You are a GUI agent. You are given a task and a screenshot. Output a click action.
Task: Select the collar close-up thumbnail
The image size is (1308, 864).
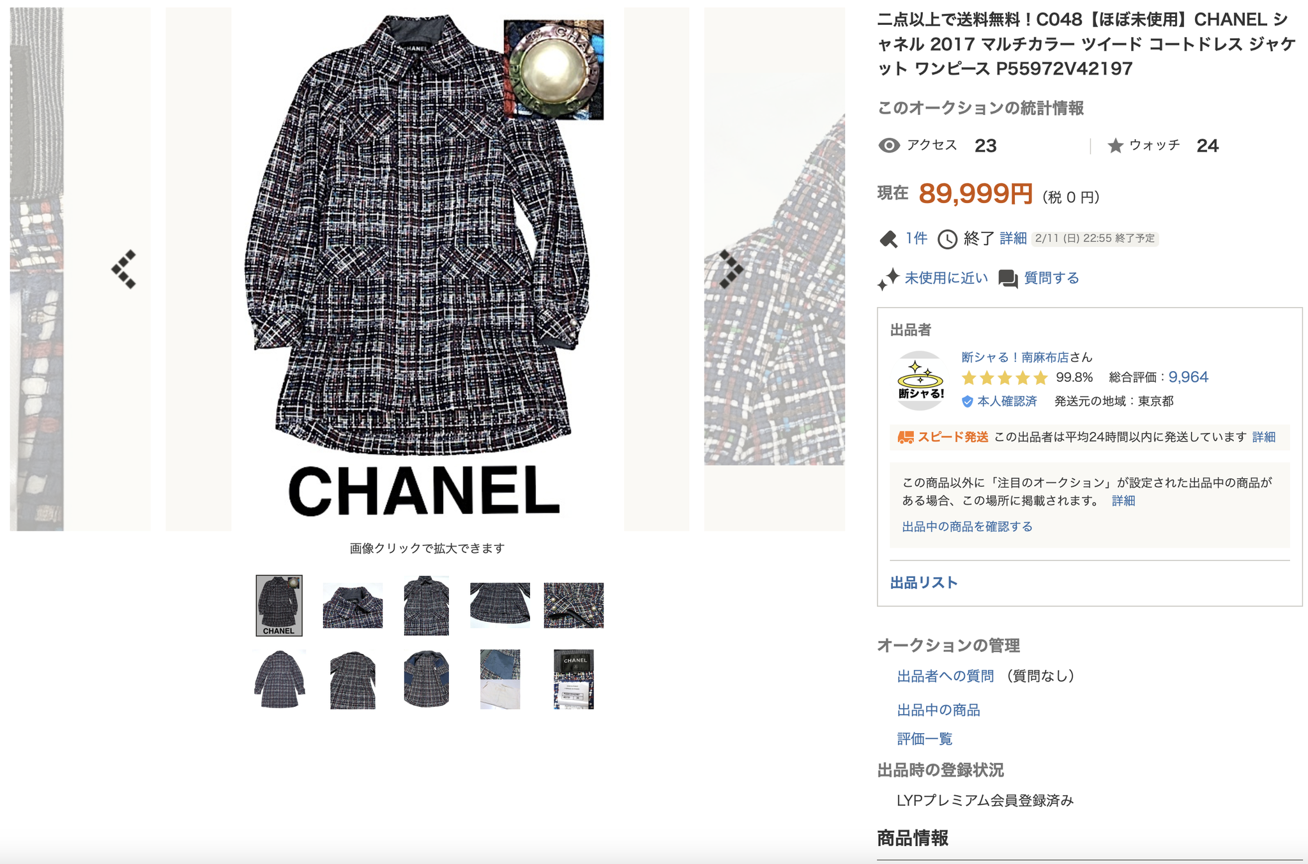(353, 605)
